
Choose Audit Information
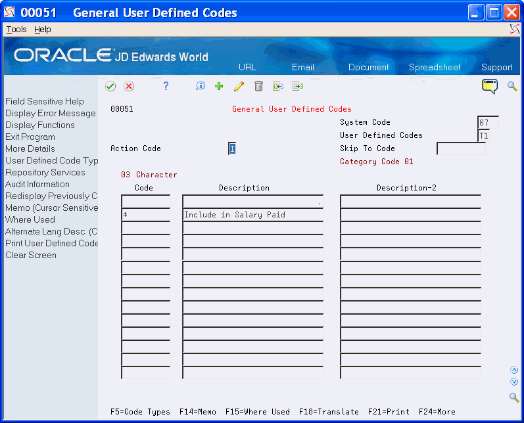37,184
